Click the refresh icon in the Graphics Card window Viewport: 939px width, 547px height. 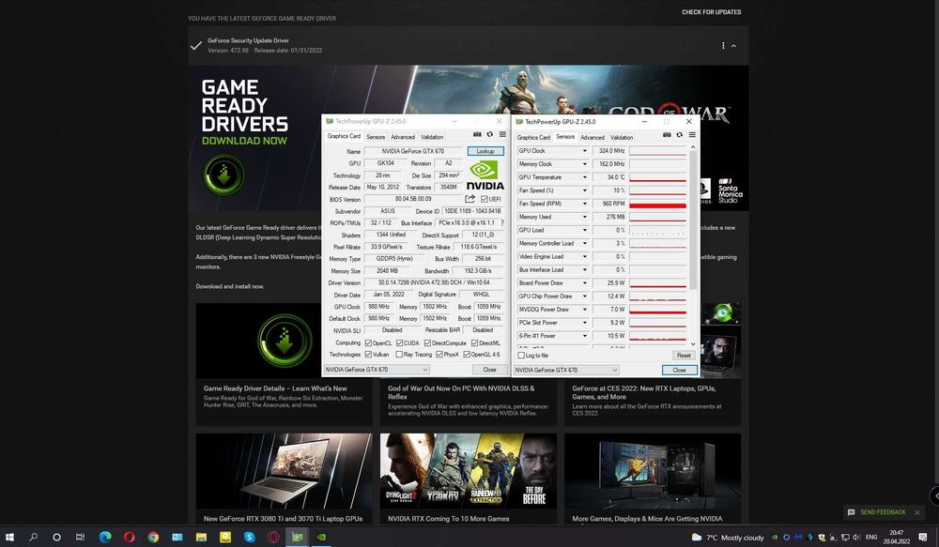[x=490, y=134]
